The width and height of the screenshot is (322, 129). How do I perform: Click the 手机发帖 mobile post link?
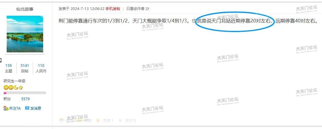click(113, 9)
